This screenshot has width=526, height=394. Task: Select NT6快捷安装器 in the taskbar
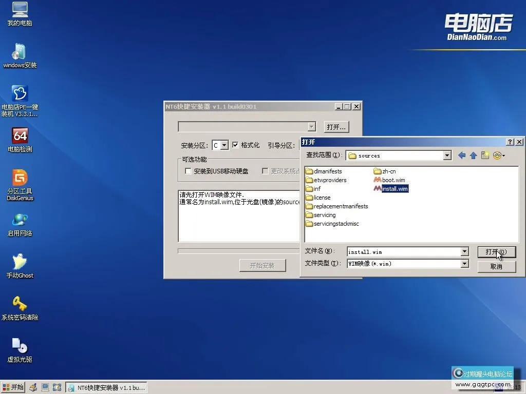tap(105, 387)
